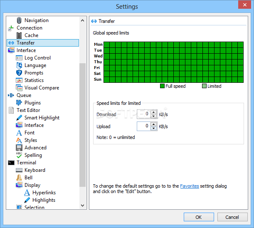Confirm settings with OK

(199, 217)
